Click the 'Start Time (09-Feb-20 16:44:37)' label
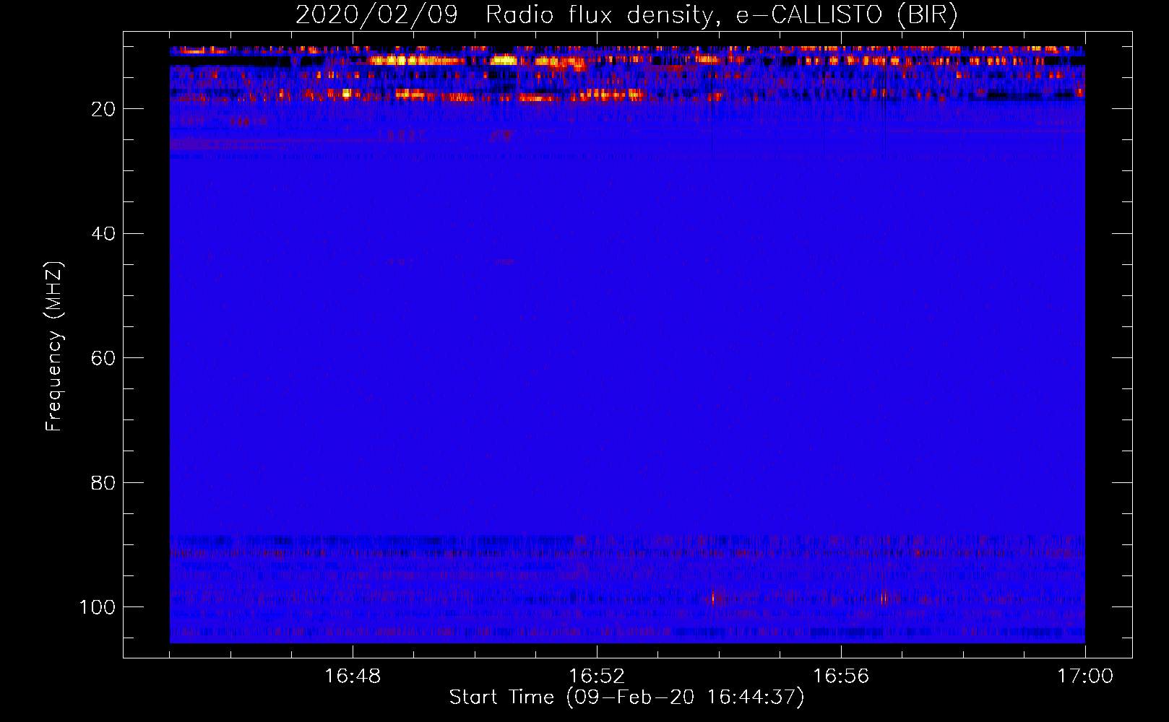This screenshot has width=1169, height=722. tap(626, 697)
